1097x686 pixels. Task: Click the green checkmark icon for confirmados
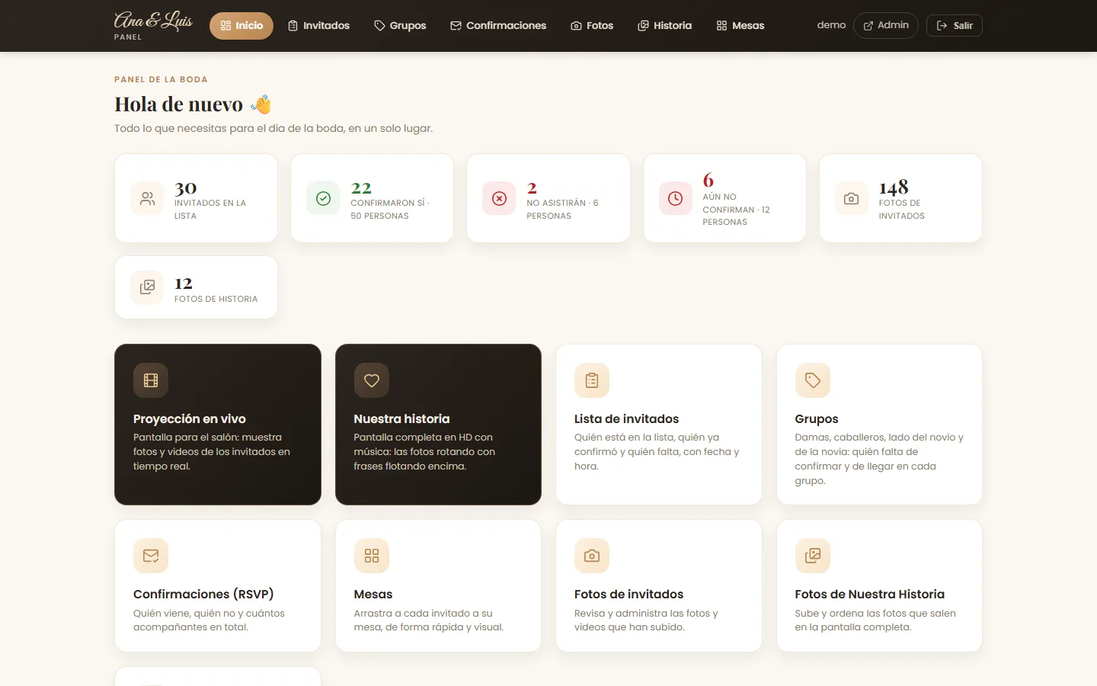tap(323, 198)
